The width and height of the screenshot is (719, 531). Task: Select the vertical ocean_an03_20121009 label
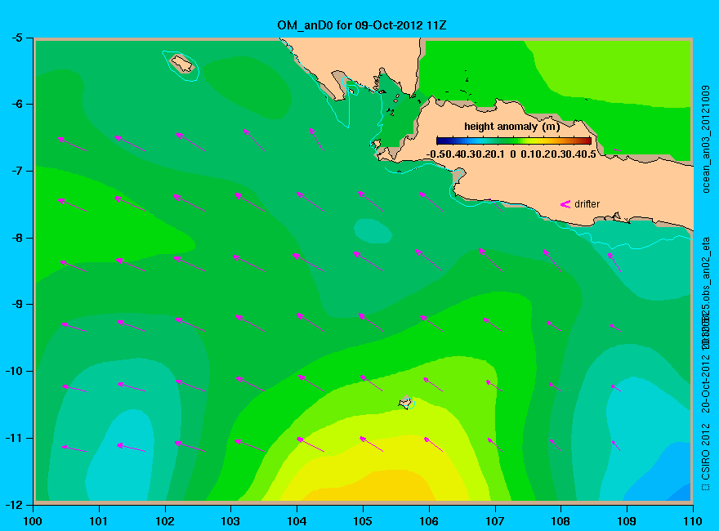pos(706,139)
